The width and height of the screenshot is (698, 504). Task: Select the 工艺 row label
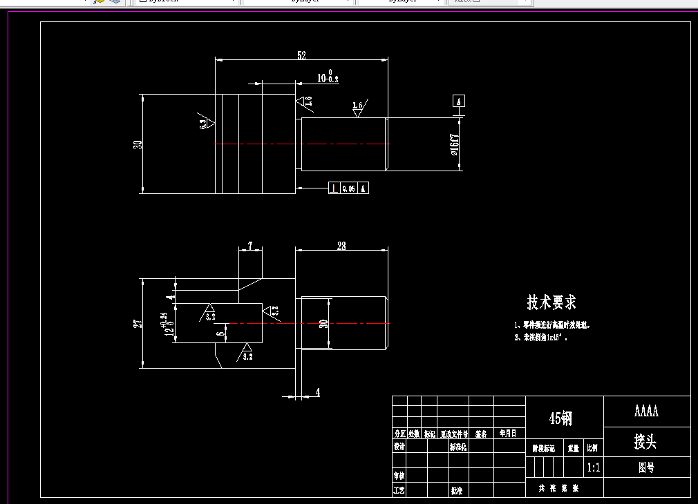[399, 491]
